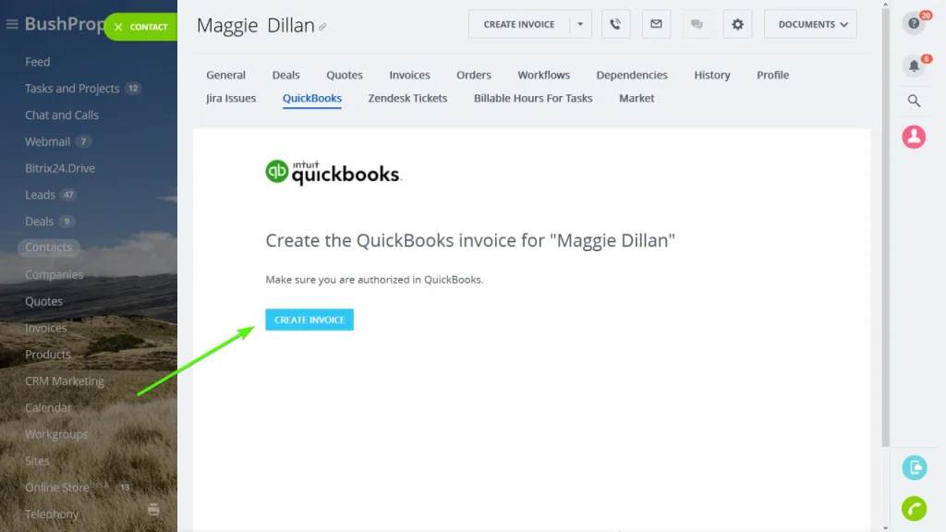Select the Workflows tab

click(x=543, y=75)
